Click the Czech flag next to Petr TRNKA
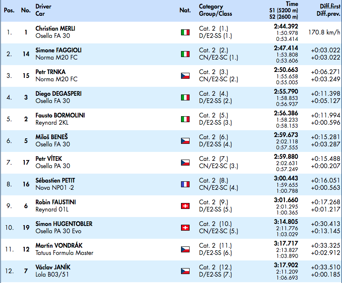This screenshot has width=342, height=283. pyautogui.click(x=185, y=76)
